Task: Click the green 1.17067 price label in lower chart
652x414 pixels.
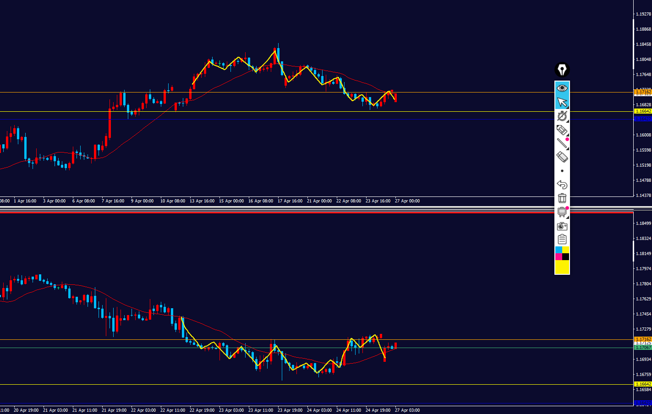Action: 642,348
